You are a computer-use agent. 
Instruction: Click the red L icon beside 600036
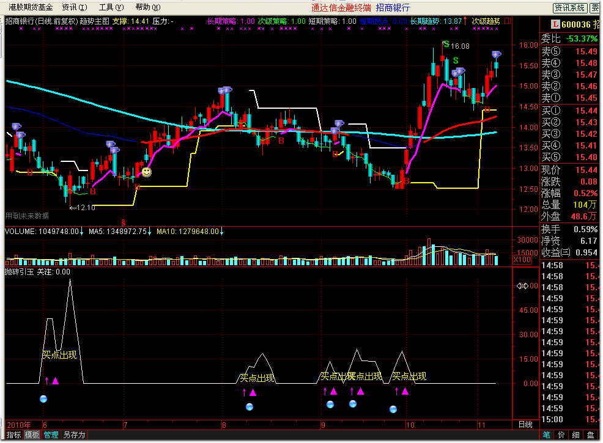click(x=555, y=24)
